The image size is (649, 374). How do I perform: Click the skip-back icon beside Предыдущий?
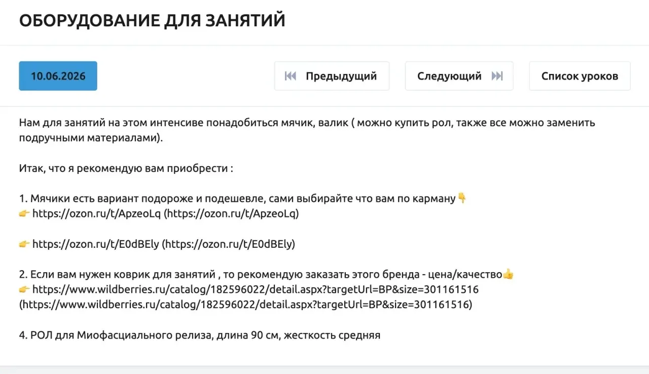coord(291,76)
